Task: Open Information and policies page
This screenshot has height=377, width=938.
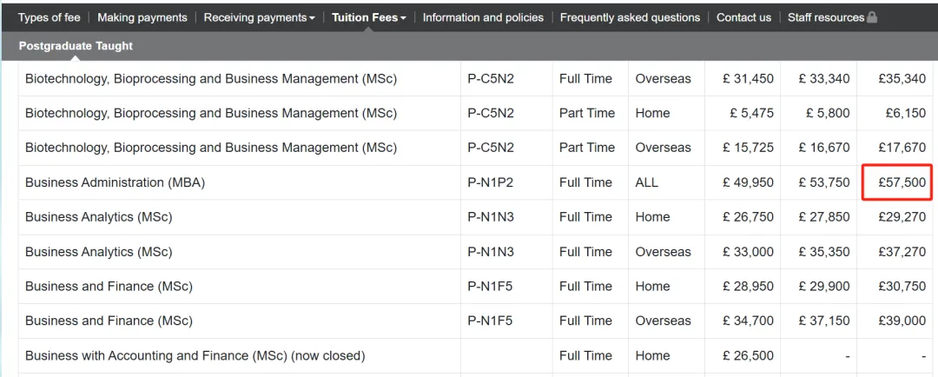Action: tap(483, 17)
